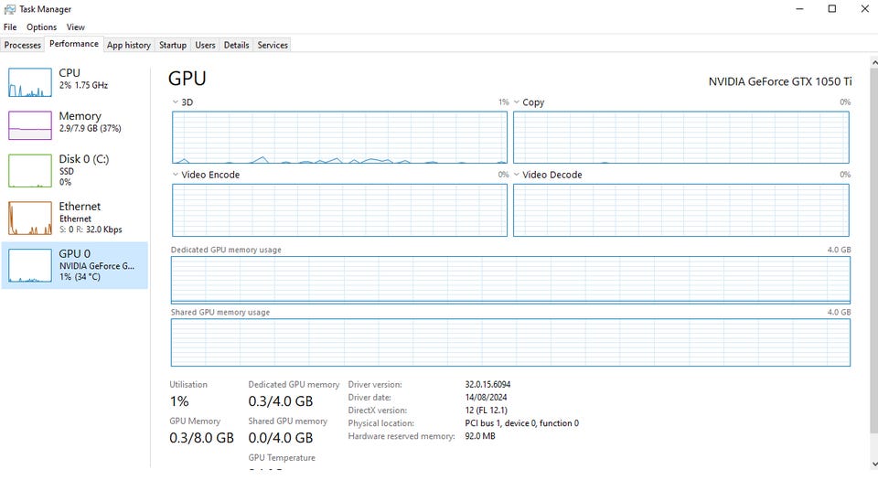Image resolution: width=878 pixels, height=480 pixels.
Task: Click the scrollbar down arrow
Action: click(874, 464)
